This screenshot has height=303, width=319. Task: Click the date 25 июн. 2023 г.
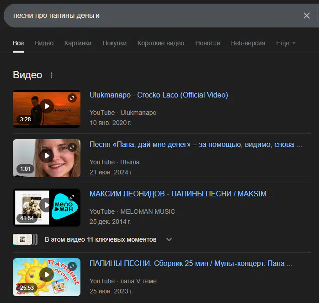pyautogui.click(x=111, y=292)
